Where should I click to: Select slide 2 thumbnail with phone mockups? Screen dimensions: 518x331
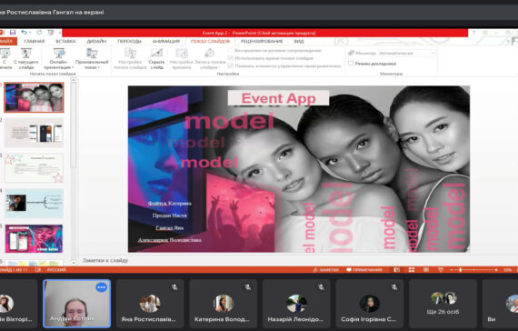pos(34,133)
